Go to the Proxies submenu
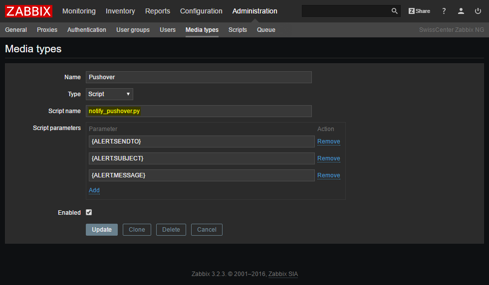The width and height of the screenshot is (489, 285). coord(47,30)
